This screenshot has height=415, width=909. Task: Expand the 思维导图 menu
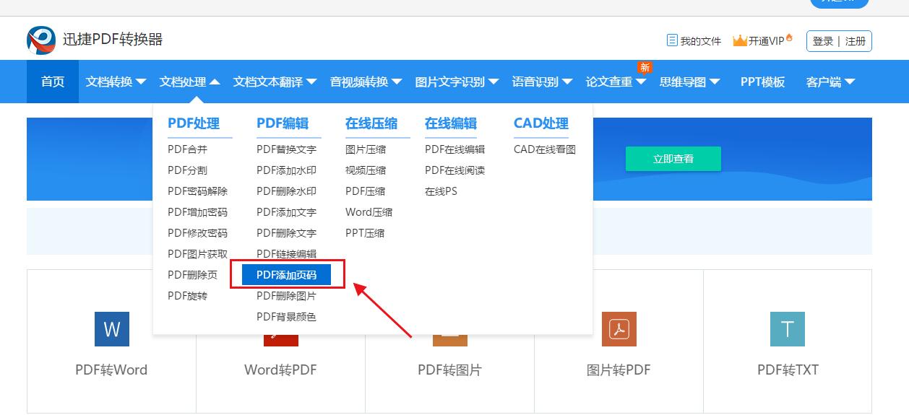[689, 82]
